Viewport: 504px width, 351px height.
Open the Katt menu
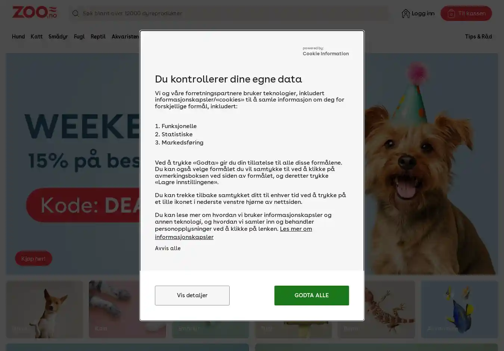point(37,37)
